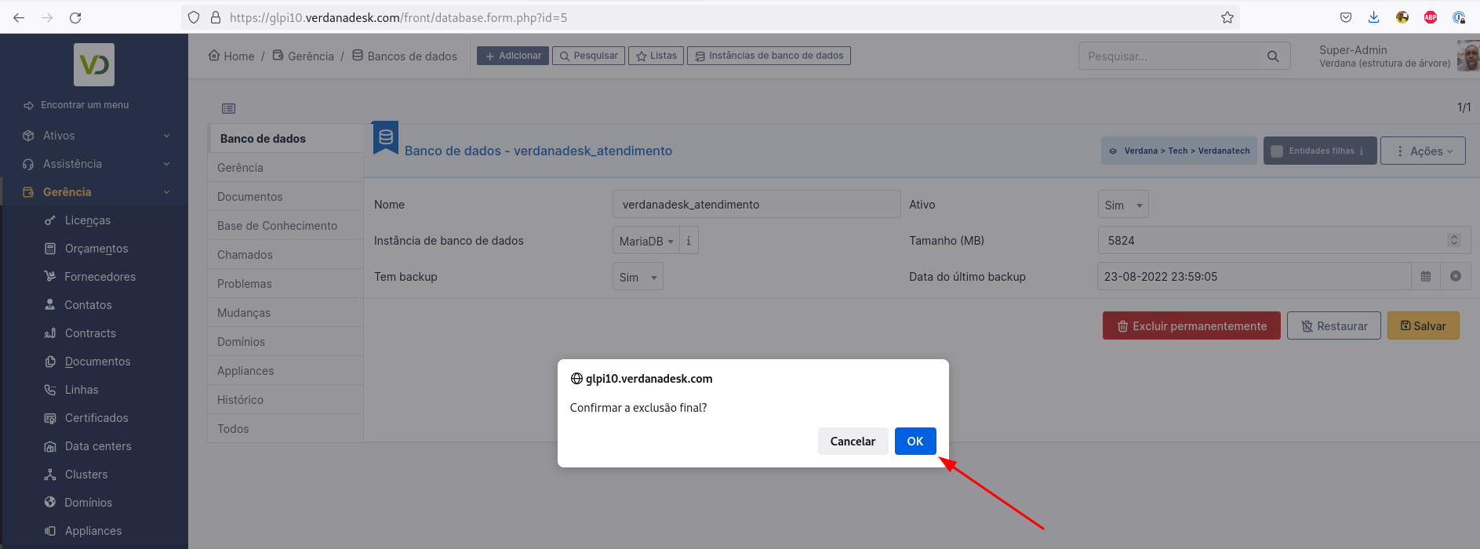This screenshot has width=1480, height=549.
Task: Click the browser URL address bar
Action: pyautogui.click(x=710, y=17)
